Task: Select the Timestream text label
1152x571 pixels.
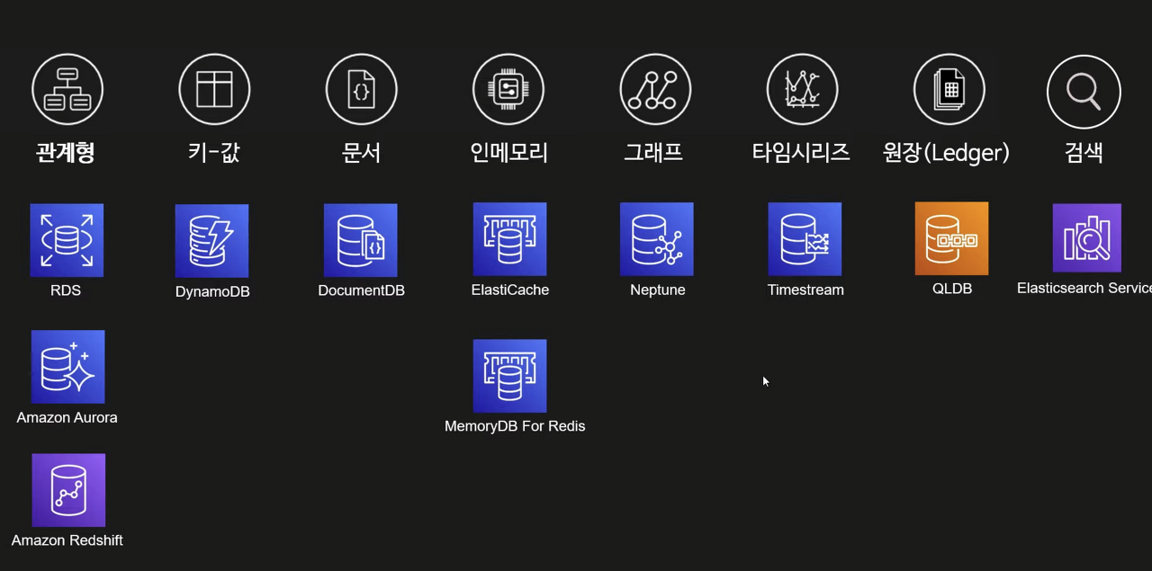Action: [805, 290]
